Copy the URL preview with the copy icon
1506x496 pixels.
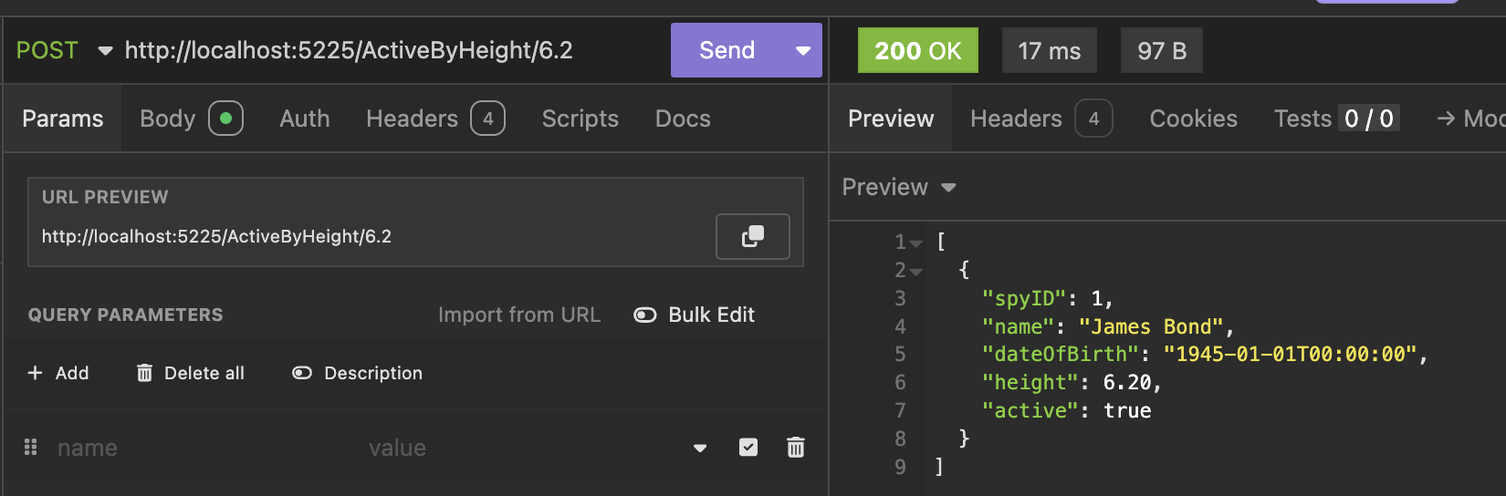click(x=752, y=236)
